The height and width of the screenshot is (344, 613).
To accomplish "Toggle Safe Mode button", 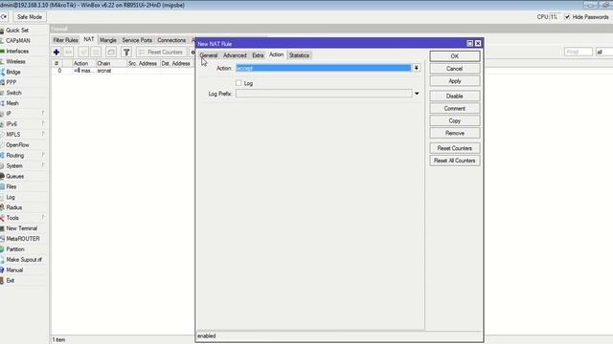I will pyautogui.click(x=30, y=17).
